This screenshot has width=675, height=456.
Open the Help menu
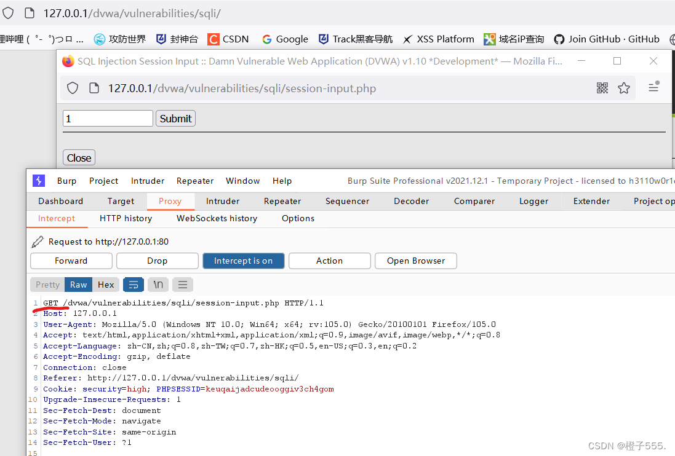pyautogui.click(x=282, y=181)
